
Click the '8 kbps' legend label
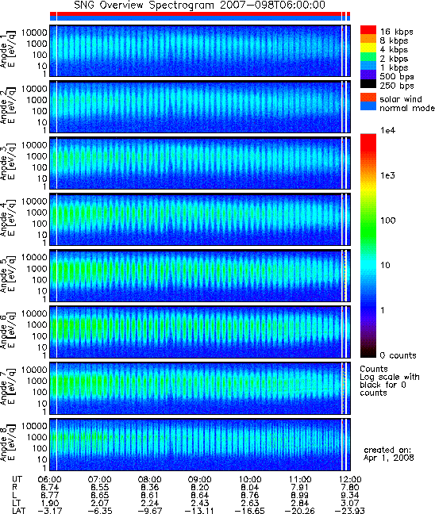395,40
